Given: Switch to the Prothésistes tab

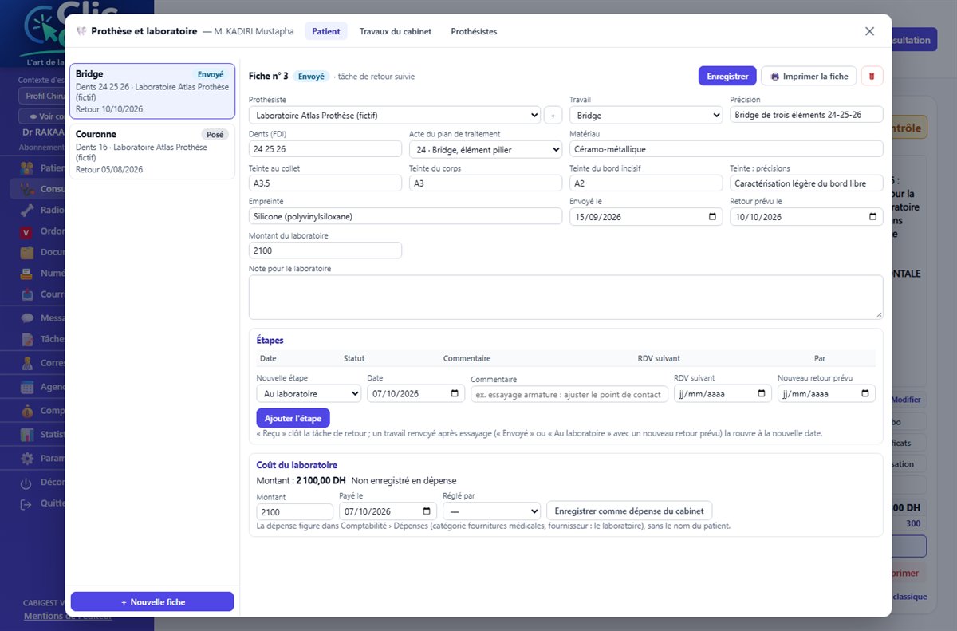Looking at the screenshot, I should (474, 31).
